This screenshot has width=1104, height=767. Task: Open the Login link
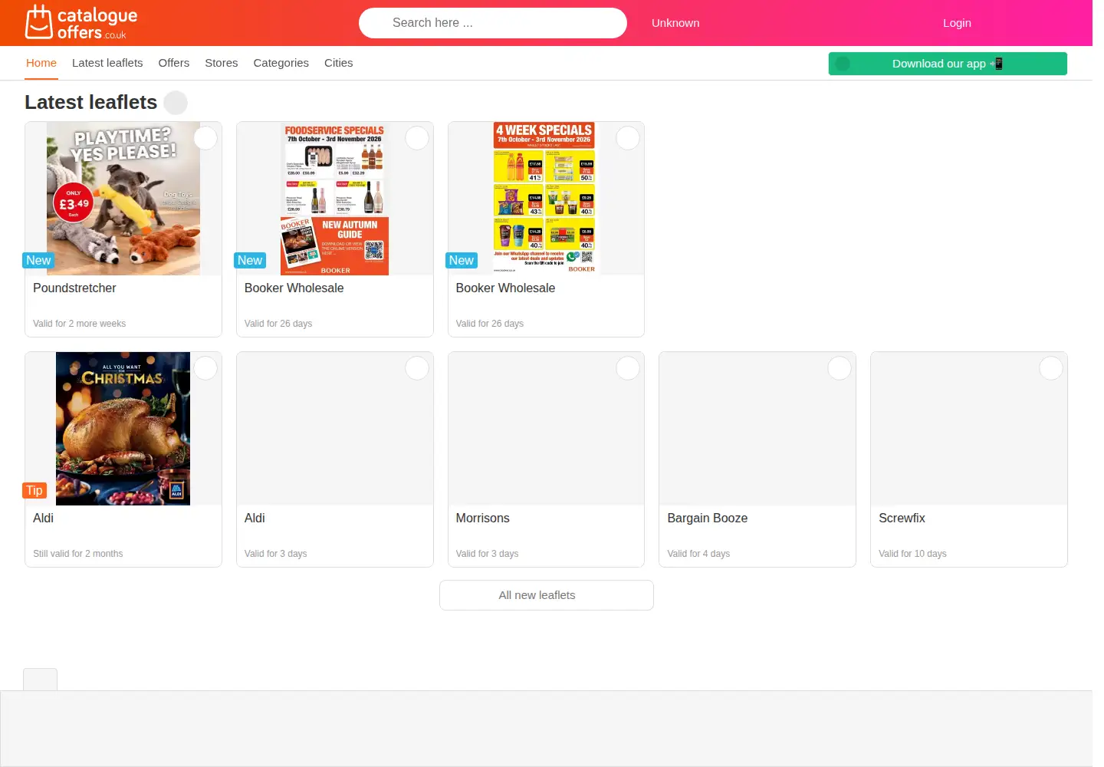(x=957, y=23)
